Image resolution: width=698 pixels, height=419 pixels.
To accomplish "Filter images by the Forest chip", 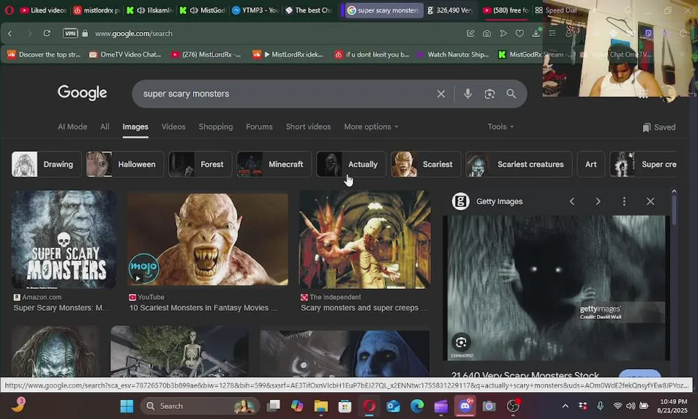I will (200, 164).
